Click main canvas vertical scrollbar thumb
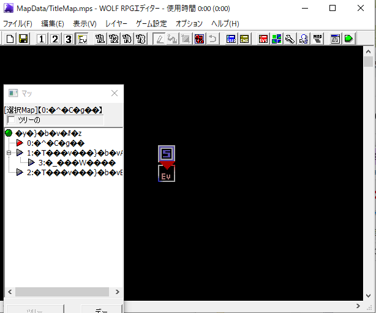This screenshot has width=376, height=313. coord(368,62)
